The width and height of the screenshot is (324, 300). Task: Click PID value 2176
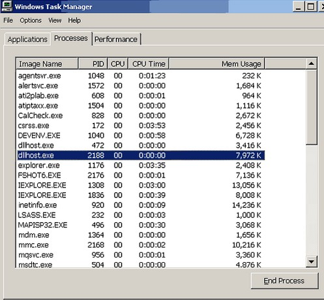[96, 175]
